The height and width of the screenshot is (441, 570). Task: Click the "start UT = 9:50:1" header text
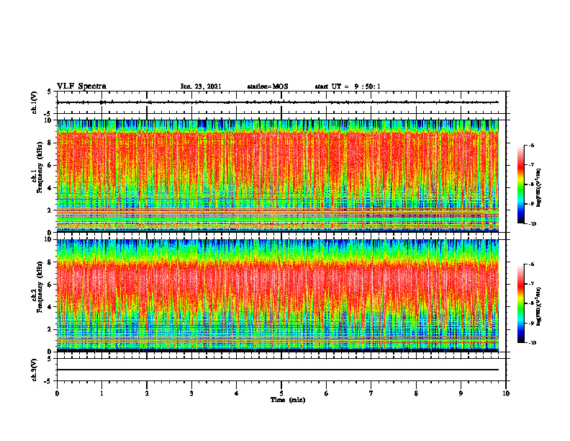pyautogui.click(x=348, y=86)
